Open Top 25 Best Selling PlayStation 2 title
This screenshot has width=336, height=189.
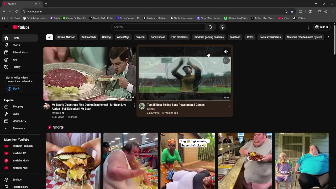coord(176,105)
